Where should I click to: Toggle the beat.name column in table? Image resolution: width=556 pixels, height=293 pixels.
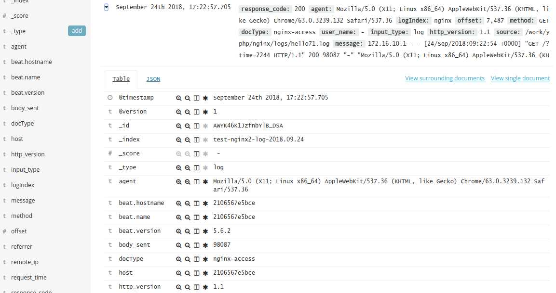click(196, 217)
